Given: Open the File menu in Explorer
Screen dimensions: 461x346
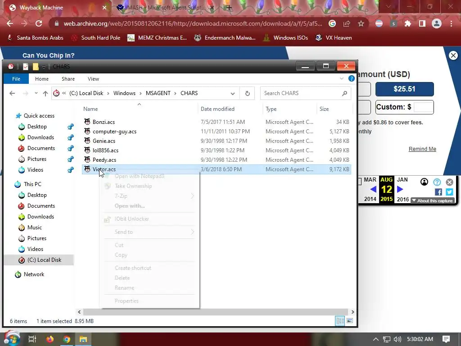Looking at the screenshot, I should pyautogui.click(x=16, y=79).
